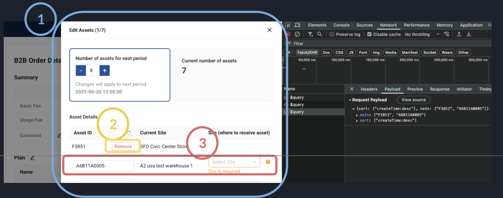Toggle the CSS filter chip
Image resolution: width=503 pixels, height=198 pixels.
[339, 52]
